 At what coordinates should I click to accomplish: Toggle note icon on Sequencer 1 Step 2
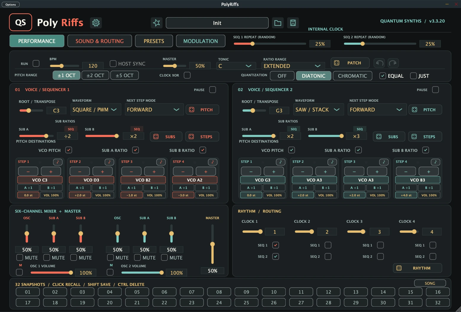109,162
